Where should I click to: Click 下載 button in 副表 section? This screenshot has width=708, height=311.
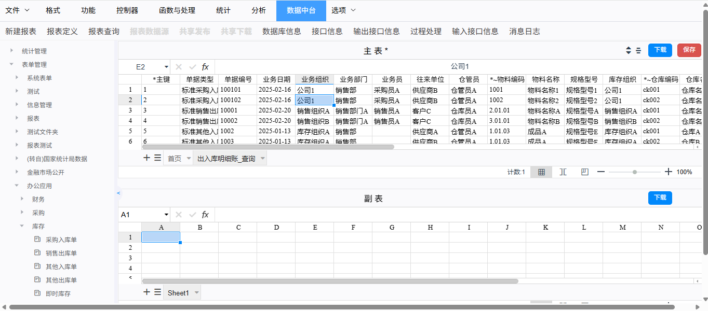(660, 198)
